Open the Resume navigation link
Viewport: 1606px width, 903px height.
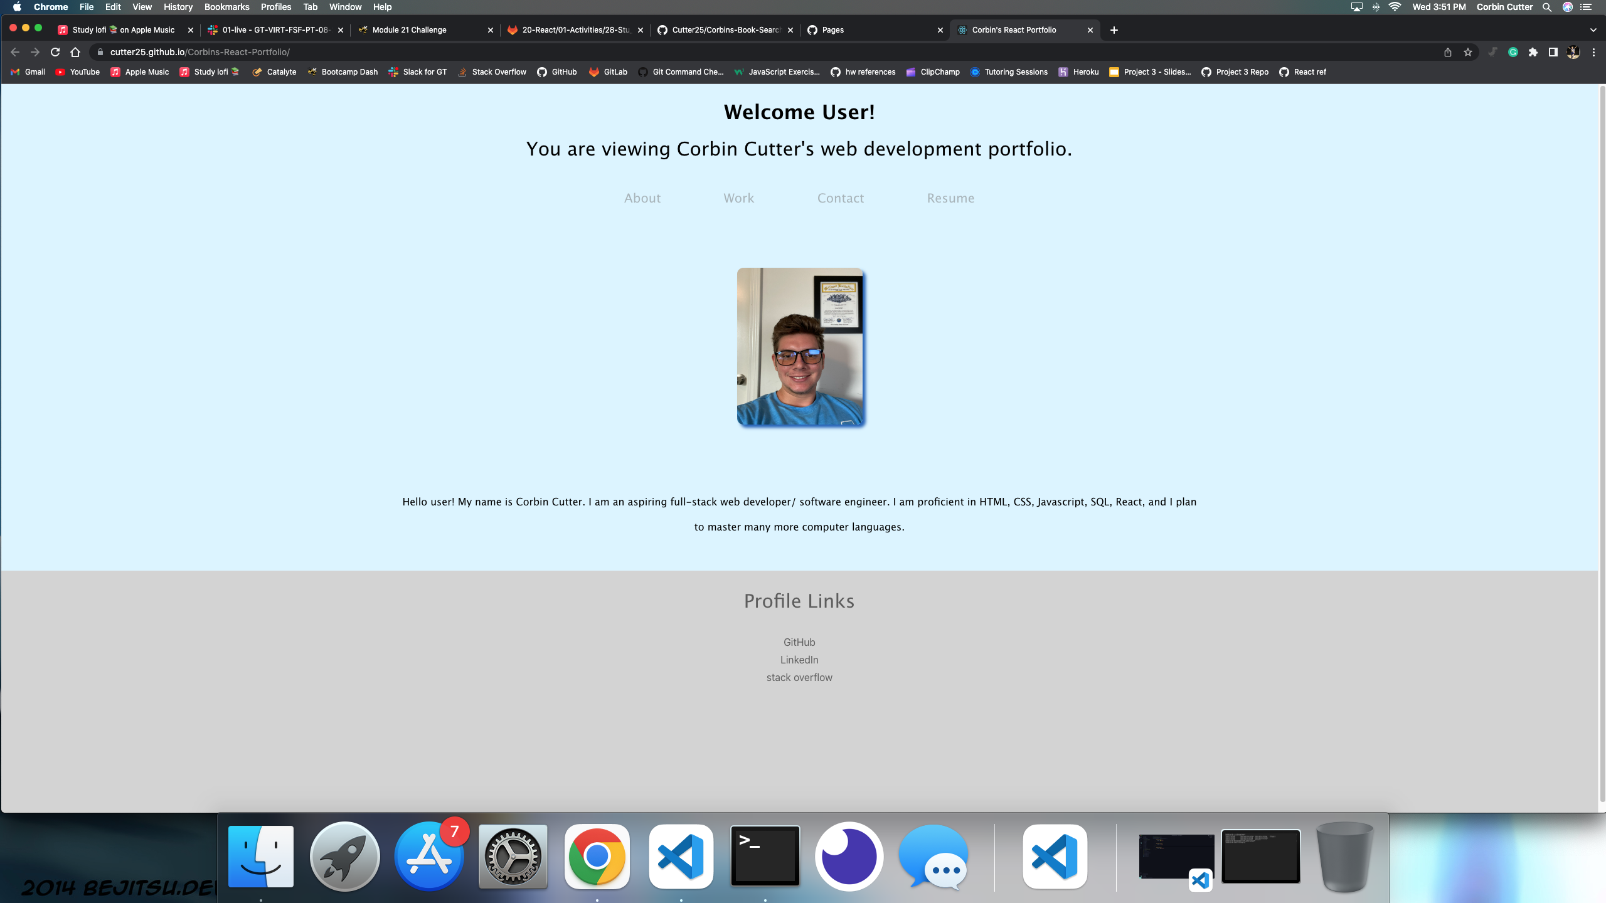pos(950,198)
